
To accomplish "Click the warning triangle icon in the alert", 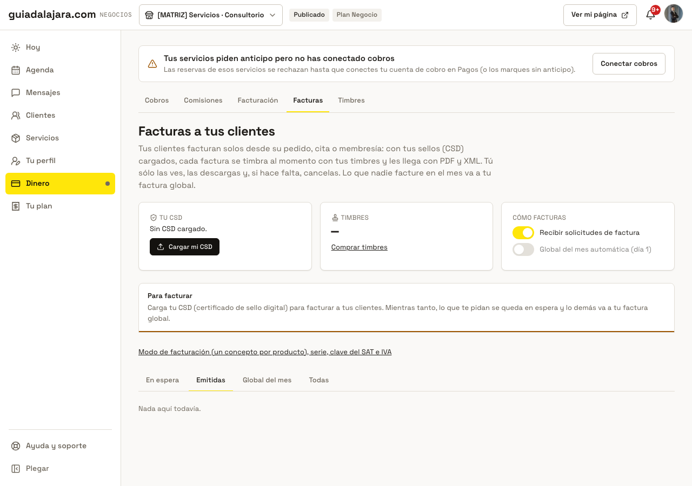I will tap(152, 64).
